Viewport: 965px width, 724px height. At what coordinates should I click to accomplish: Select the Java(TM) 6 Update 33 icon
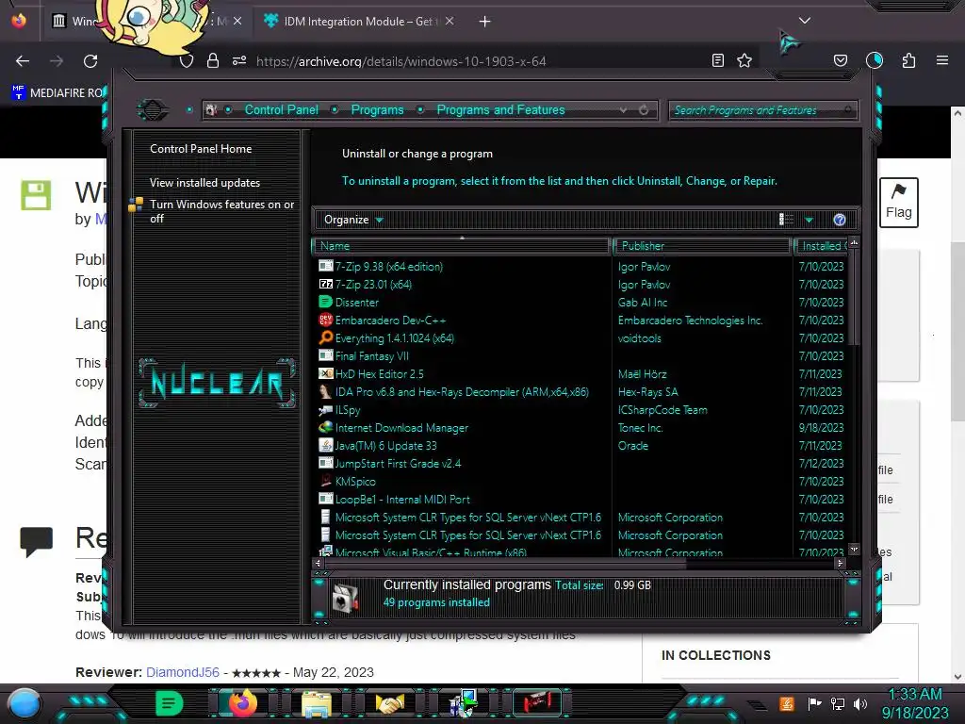(325, 445)
